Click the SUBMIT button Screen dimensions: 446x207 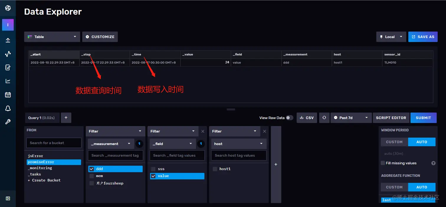pos(424,118)
